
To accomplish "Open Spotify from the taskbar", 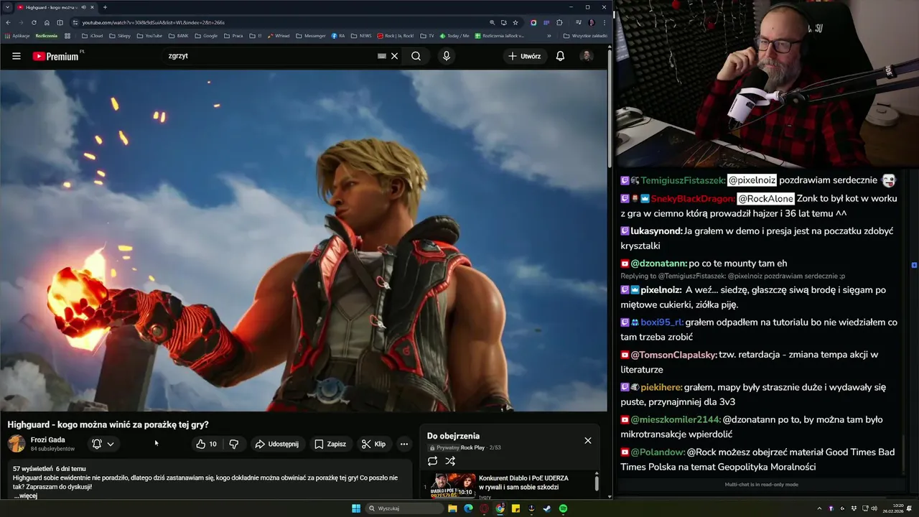I will coord(563,508).
